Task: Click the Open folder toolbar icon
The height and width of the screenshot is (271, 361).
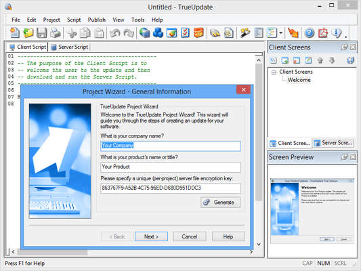Action: click(x=28, y=33)
